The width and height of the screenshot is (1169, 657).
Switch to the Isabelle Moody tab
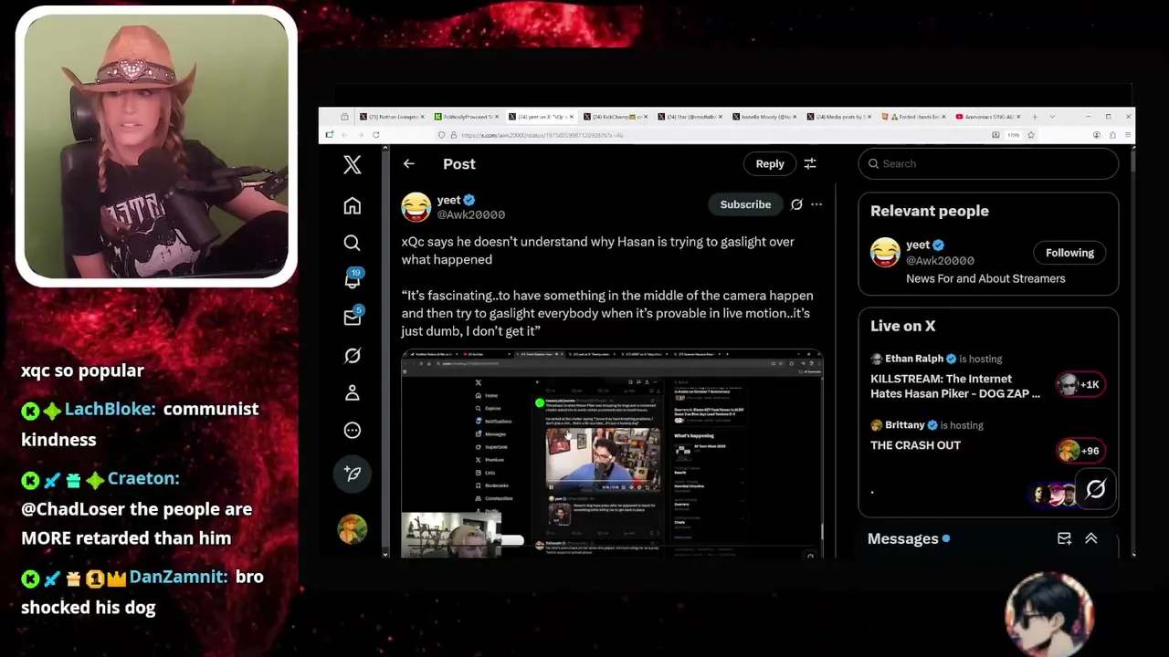(x=764, y=117)
